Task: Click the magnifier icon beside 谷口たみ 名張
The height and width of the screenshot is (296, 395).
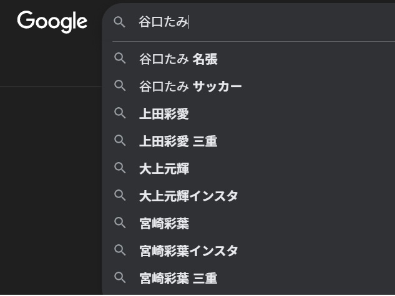Action: (x=120, y=59)
